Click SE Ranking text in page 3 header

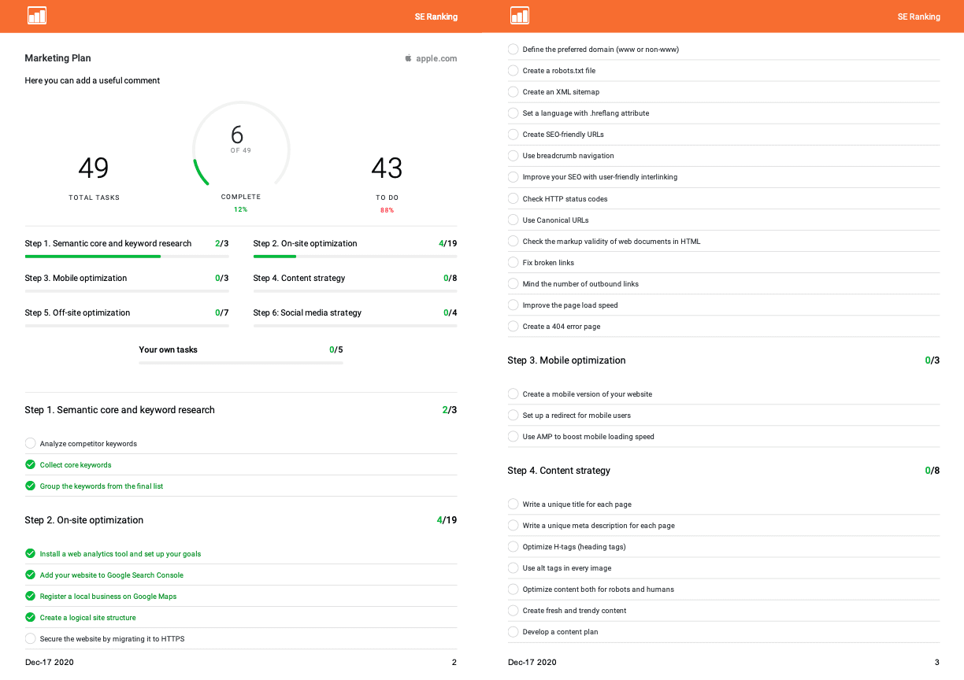(919, 17)
